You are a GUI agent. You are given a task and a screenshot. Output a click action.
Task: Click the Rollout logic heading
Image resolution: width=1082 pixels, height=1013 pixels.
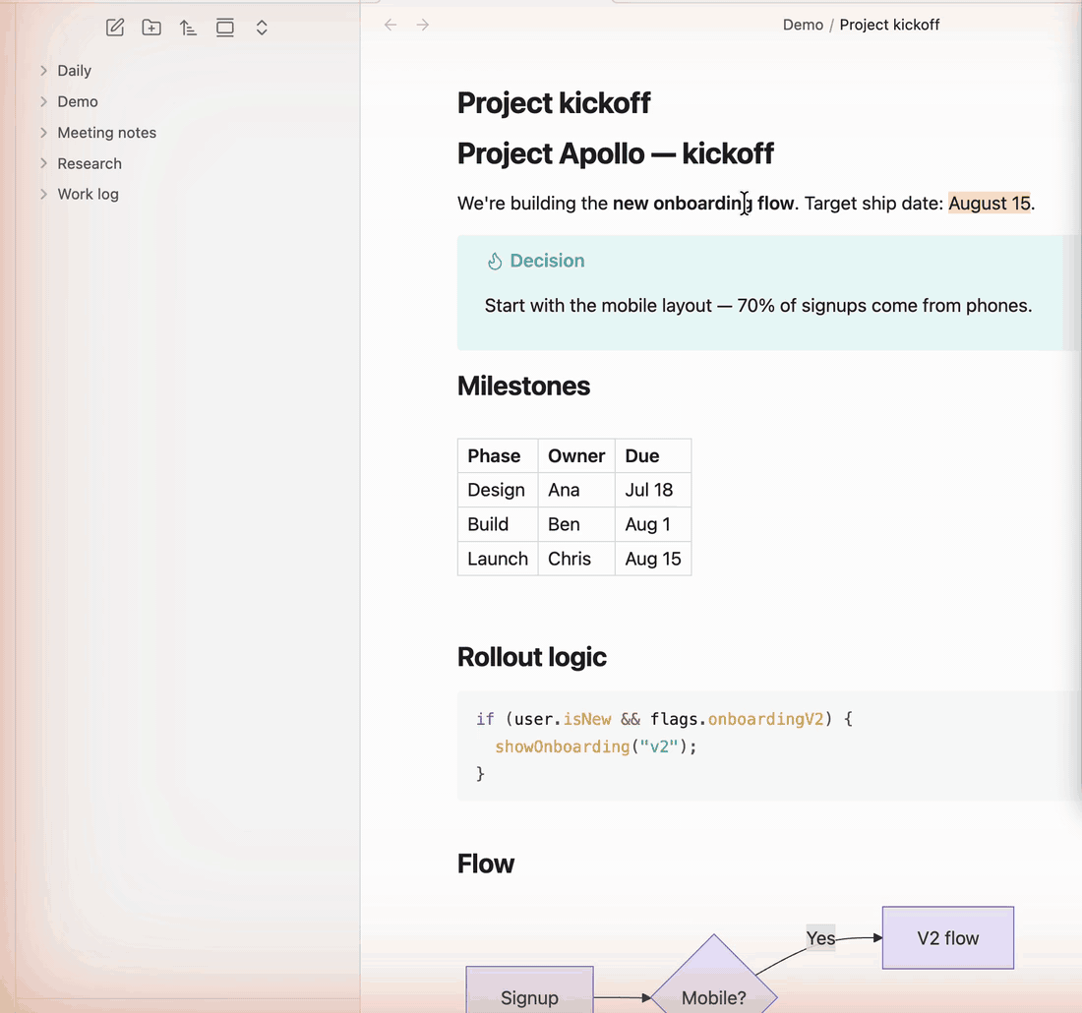pos(532,657)
